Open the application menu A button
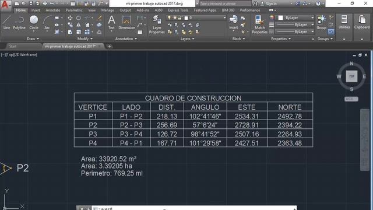Viewport: 373px width, 210px height. click(6, 6)
